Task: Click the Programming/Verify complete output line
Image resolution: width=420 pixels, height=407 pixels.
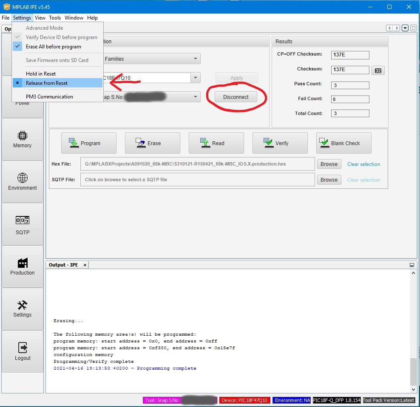Action: pyautogui.click(x=94, y=362)
